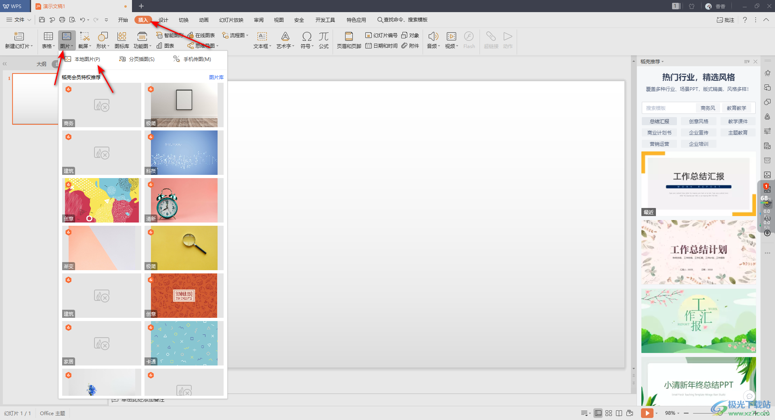The height and width of the screenshot is (420, 775).
Task: Choose Phone Transfer Picture (手机传图)
Action: pyautogui.click(x=193, y=59)
